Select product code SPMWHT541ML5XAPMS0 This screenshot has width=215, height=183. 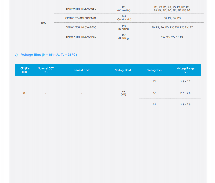(81, 18)
